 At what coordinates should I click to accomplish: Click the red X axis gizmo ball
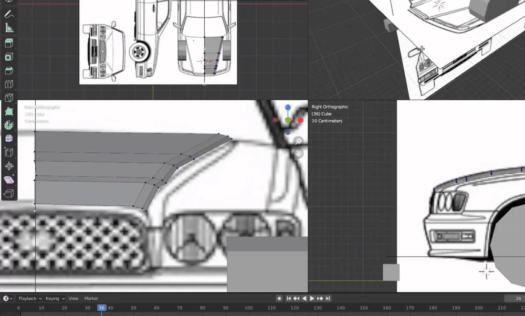click(x=300, y=120)
